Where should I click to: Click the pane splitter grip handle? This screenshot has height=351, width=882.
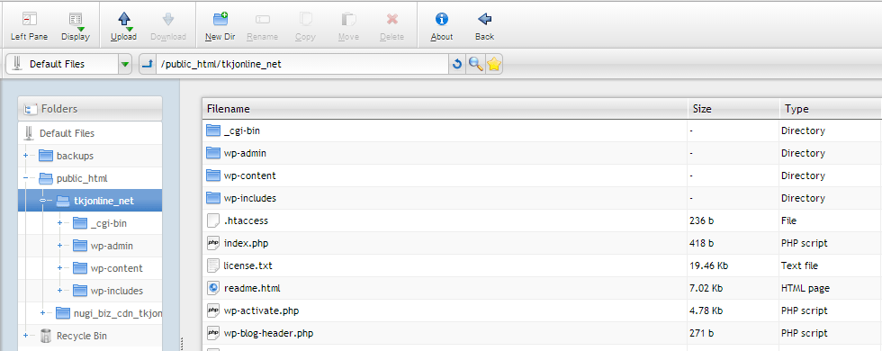(181, 343)
